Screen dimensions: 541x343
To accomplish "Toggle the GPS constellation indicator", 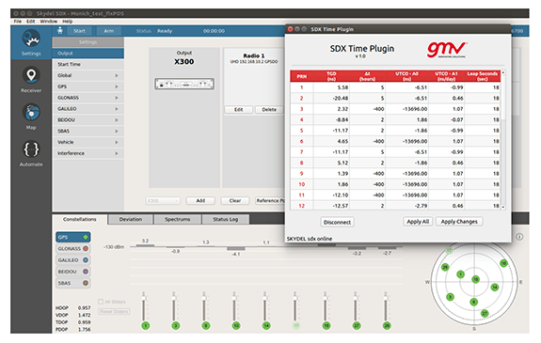I will [x=86, y=237].
